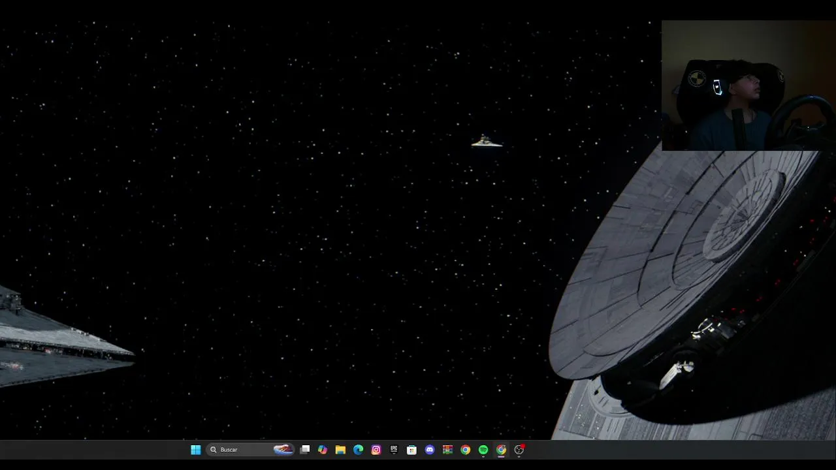Open Task View from the taskbar

click(305, 450)
